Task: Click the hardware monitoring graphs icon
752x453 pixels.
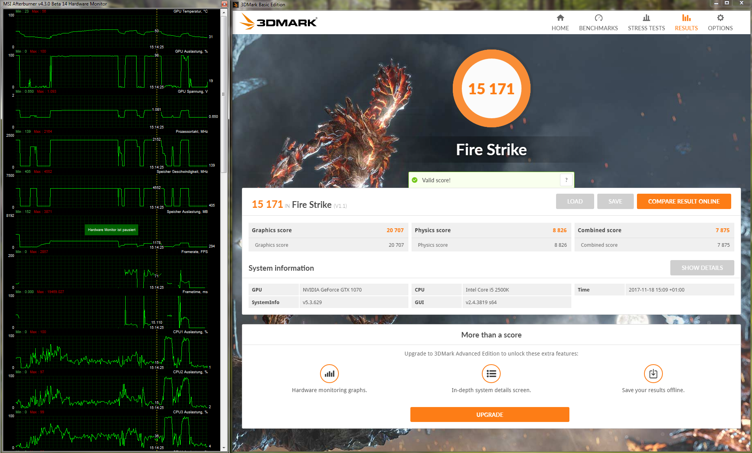Action: (329, 374)
